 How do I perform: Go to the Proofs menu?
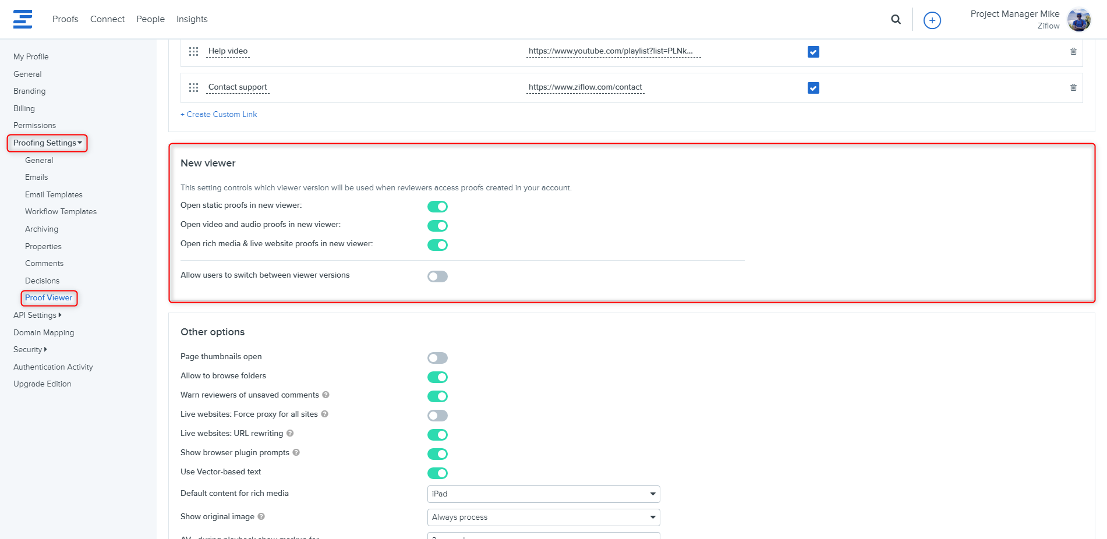pos(65,19)
